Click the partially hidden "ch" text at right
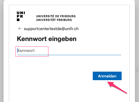The height and width of the screenshot is (102, 139). [x=137, y=70]
